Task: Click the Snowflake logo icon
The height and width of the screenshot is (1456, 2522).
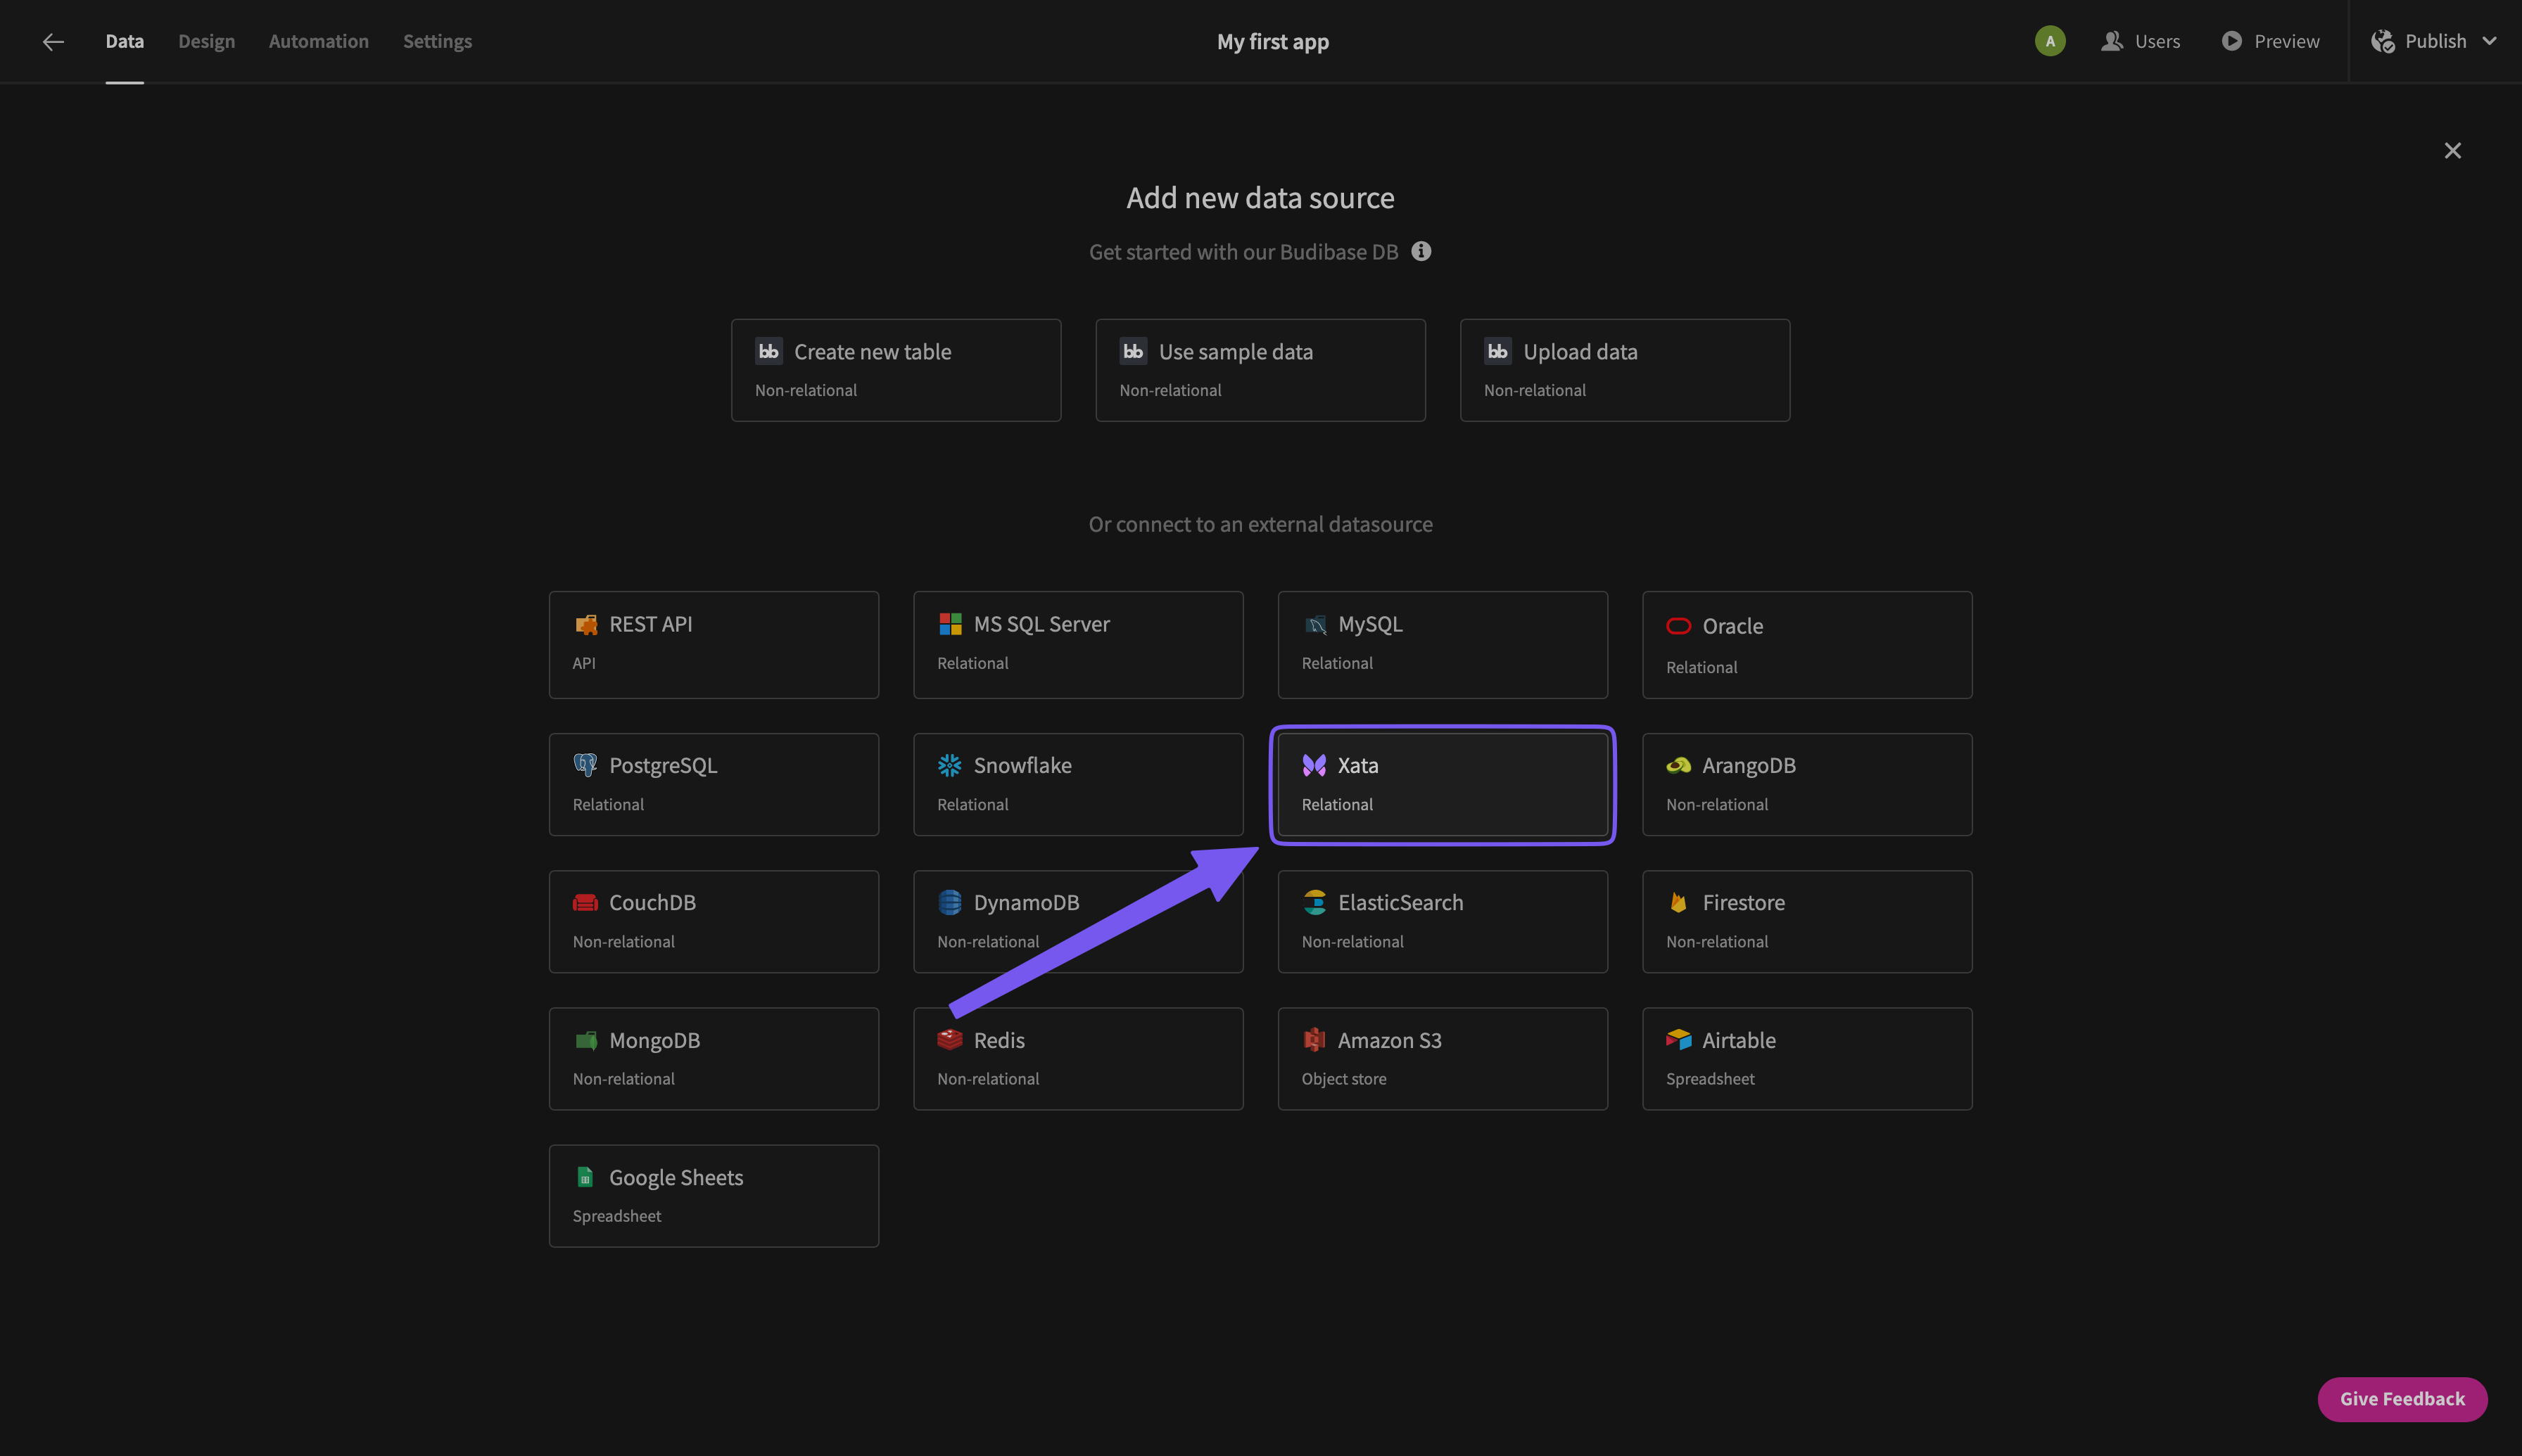Action: (x=949, y=765)
